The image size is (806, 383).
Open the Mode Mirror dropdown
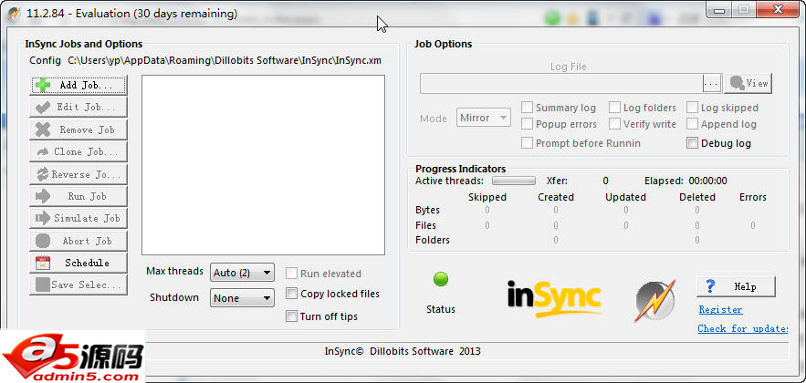point(484,118)
